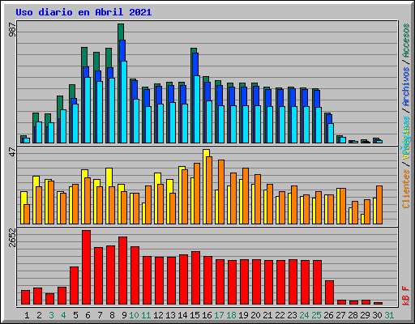415x324 pixels.
Task: Select day label "20" on the x-axis
Action: coord(255,315)
